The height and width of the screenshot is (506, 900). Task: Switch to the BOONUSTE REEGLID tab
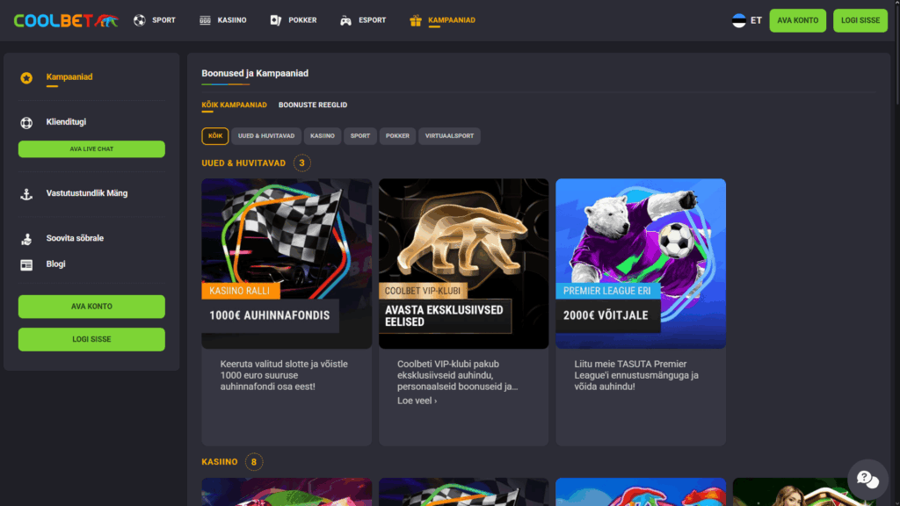point(311,105)
